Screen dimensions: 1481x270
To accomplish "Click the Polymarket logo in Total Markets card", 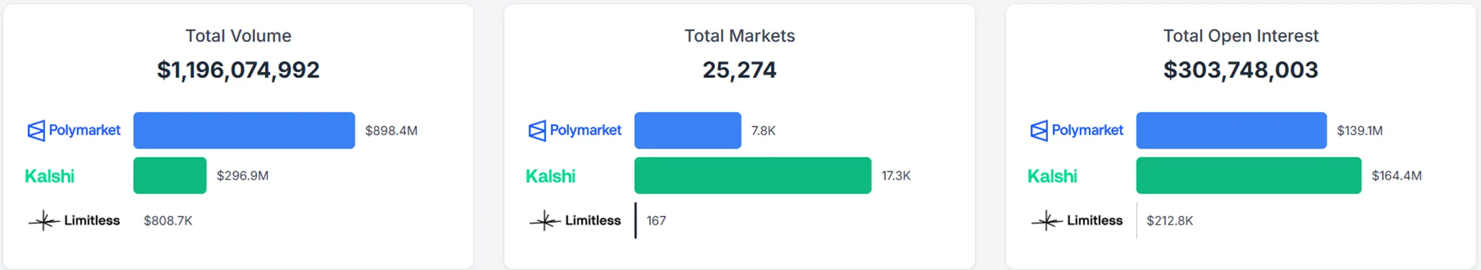I will [x=575, y=130].
